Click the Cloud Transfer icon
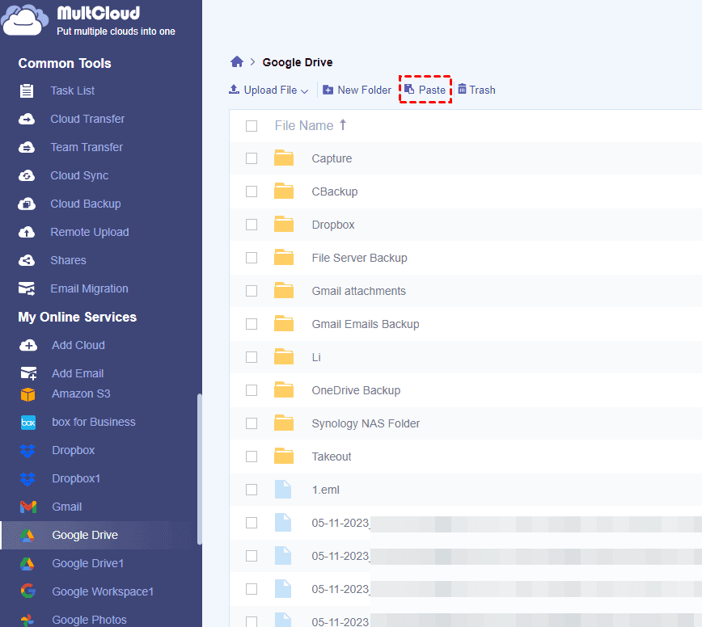 tap(27, 119)
